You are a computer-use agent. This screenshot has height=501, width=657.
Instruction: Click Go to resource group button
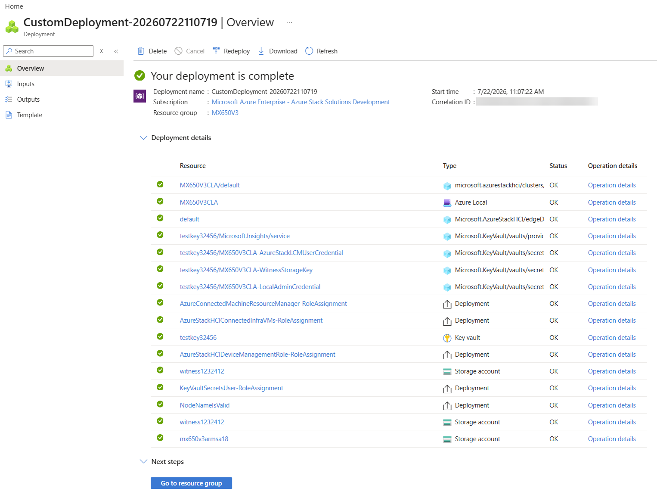191,483
